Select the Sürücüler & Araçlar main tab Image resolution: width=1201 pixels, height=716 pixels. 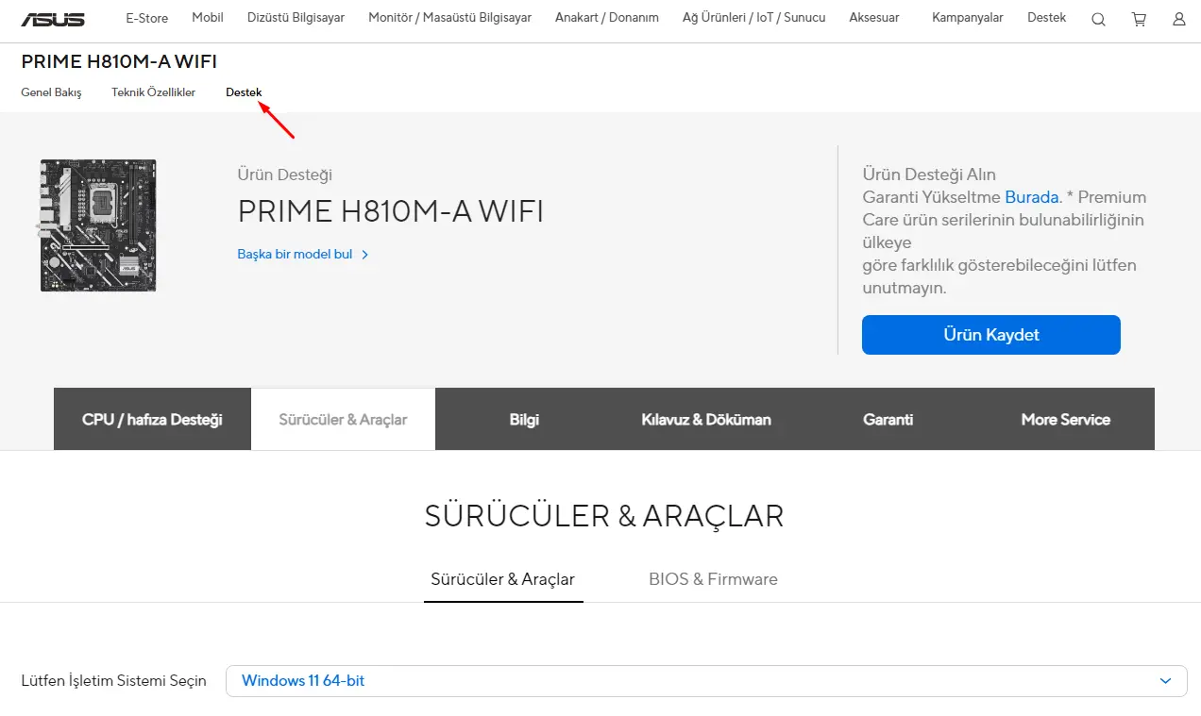pyautogui.click(x=343, y=419)
